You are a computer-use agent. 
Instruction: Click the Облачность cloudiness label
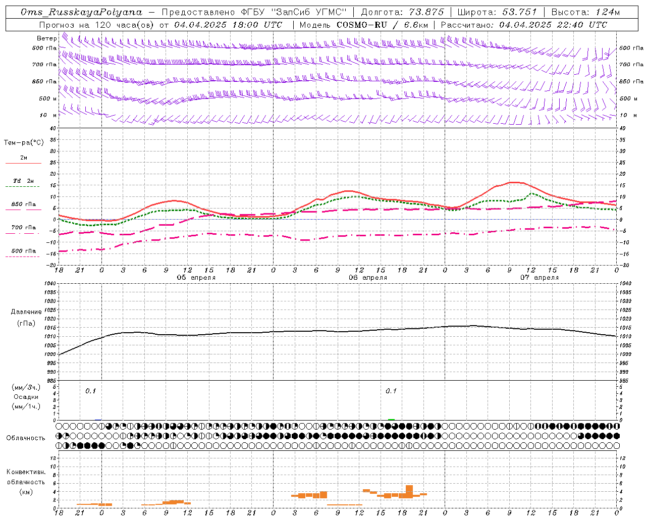click(26, 438)
